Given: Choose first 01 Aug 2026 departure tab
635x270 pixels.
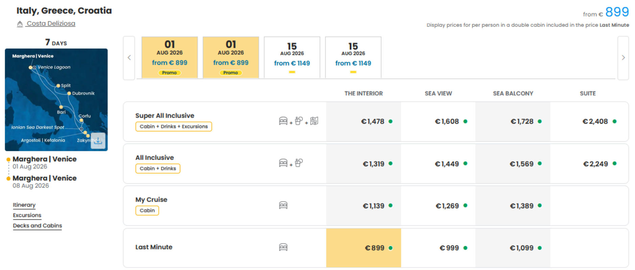Looking at the screenshot, I should pyautogui.click(x=170, y=57).
